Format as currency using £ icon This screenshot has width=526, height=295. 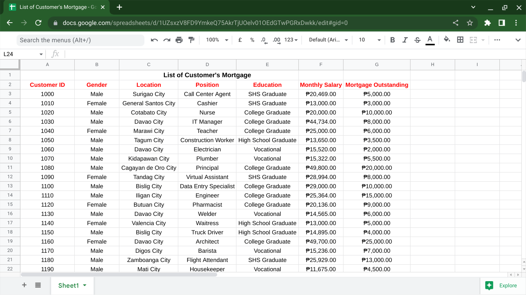coord(240,40)
